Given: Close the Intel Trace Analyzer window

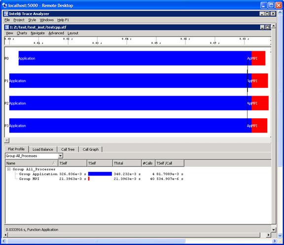Looking at the screenshot, I should 273,14.
